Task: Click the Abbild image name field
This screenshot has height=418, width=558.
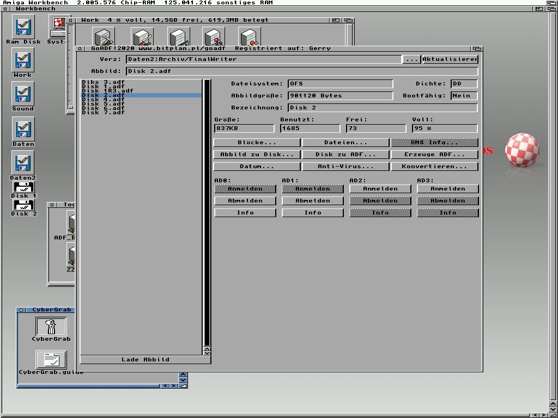Action: pos(302,71)
